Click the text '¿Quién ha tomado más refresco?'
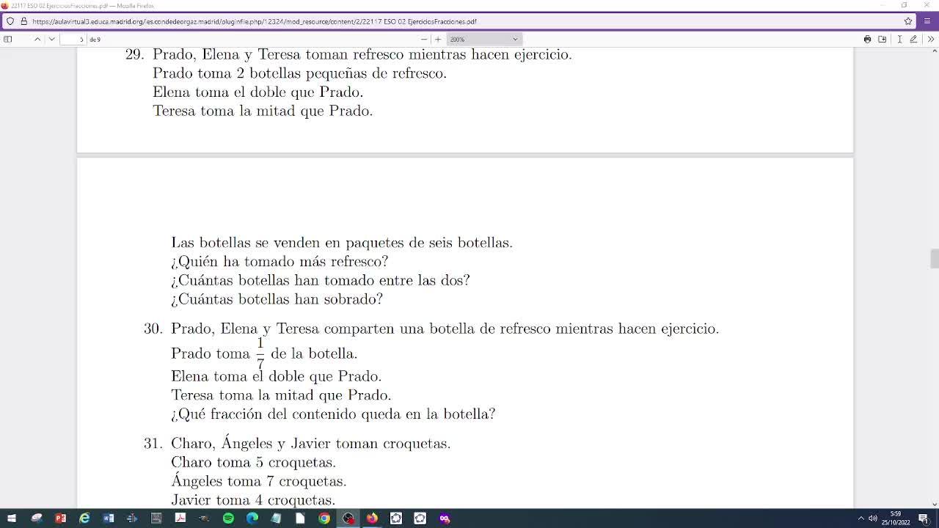 tap(279, 262)
